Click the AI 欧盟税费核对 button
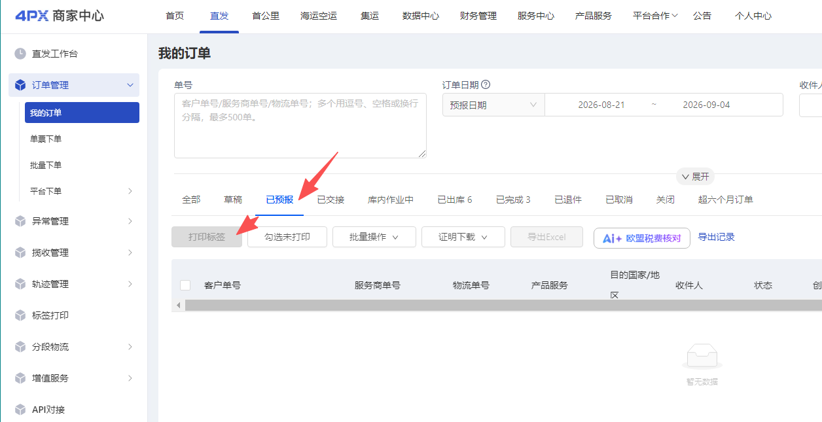Viewport: 822px width, 422px height. 642,238
